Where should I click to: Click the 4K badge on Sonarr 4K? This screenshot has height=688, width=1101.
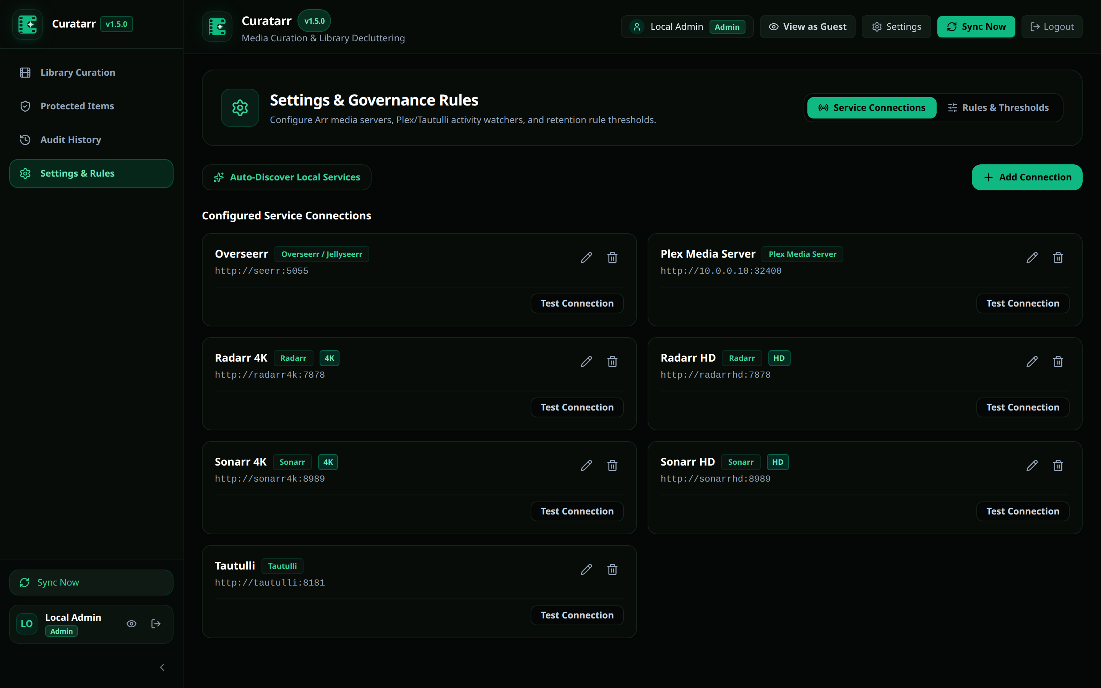coord(328,462)
